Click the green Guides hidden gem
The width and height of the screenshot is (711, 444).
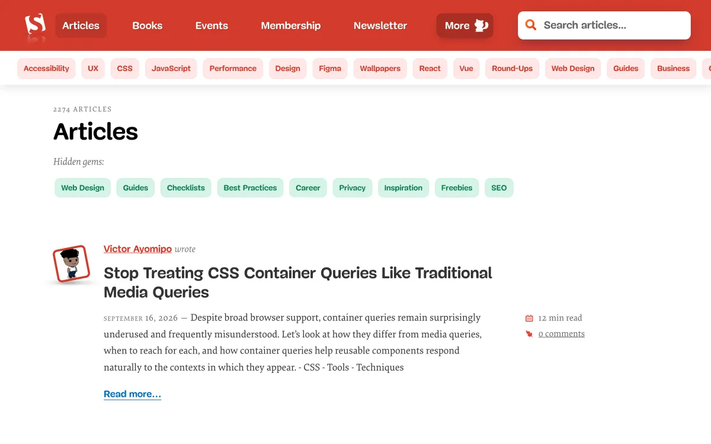coord(136,188)
